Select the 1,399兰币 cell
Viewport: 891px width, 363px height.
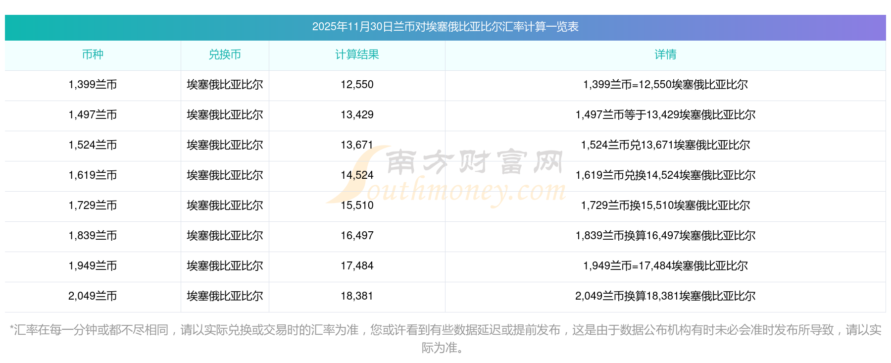coord(93,85)
